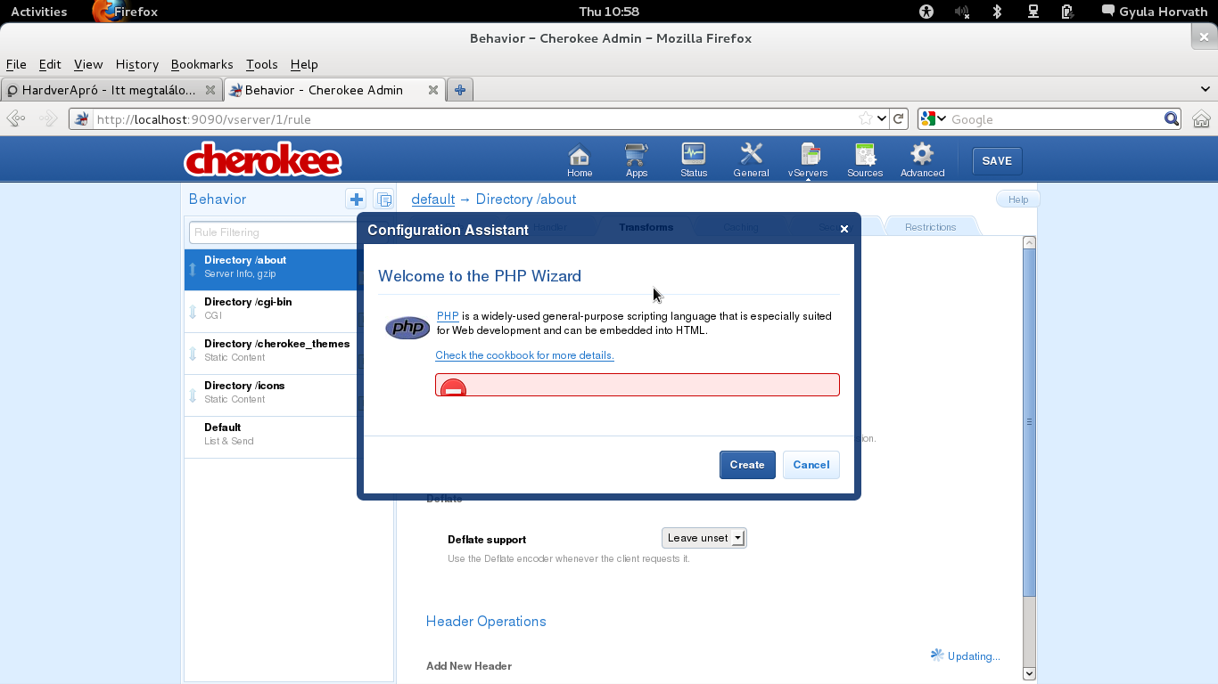The image size is (1218, 684).
Task: Go back with Firefox back arrow
Action: (x=15, y=118)
